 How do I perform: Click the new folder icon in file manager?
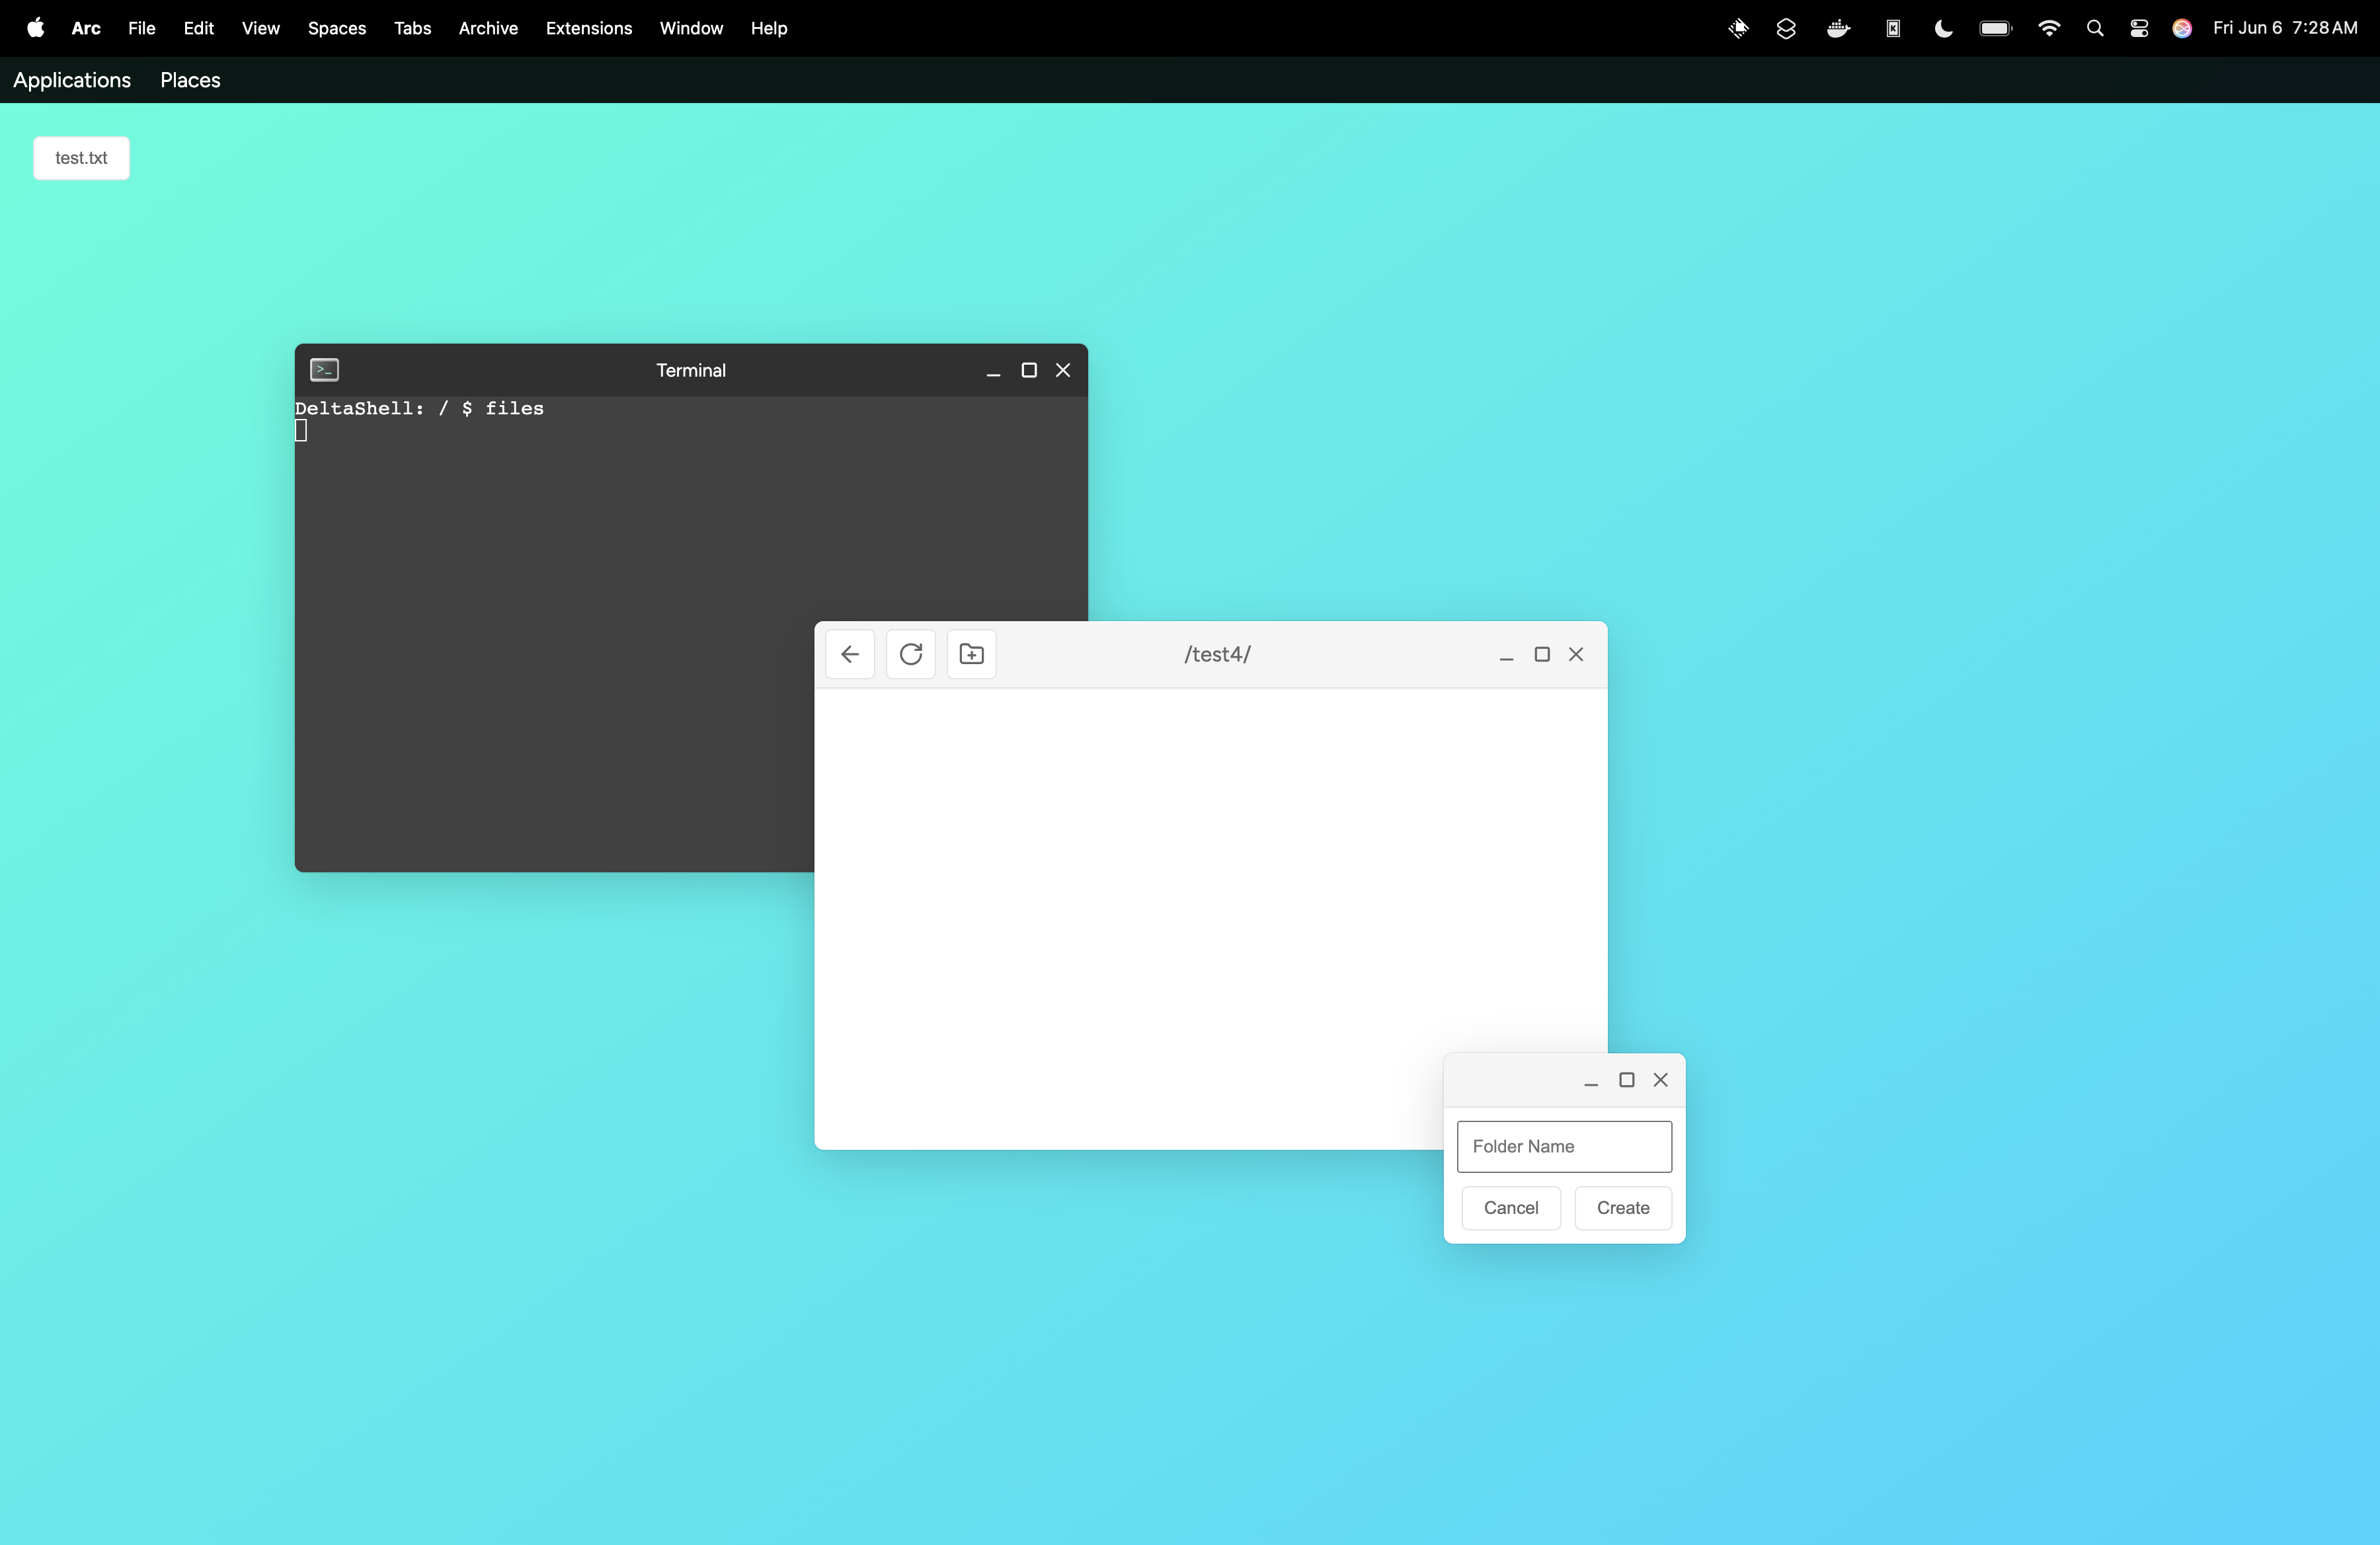coord(972,655)
